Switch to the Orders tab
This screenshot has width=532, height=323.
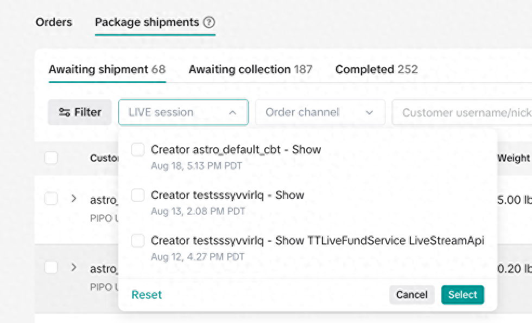pos(54,22)
